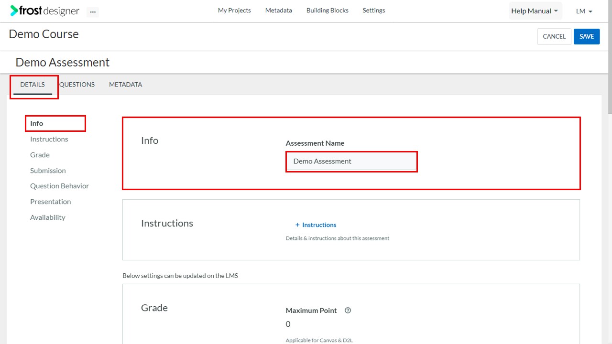The image size is (612, 344).
Task: Switch to the QUESTIONS tab
Action: (77, 85)
